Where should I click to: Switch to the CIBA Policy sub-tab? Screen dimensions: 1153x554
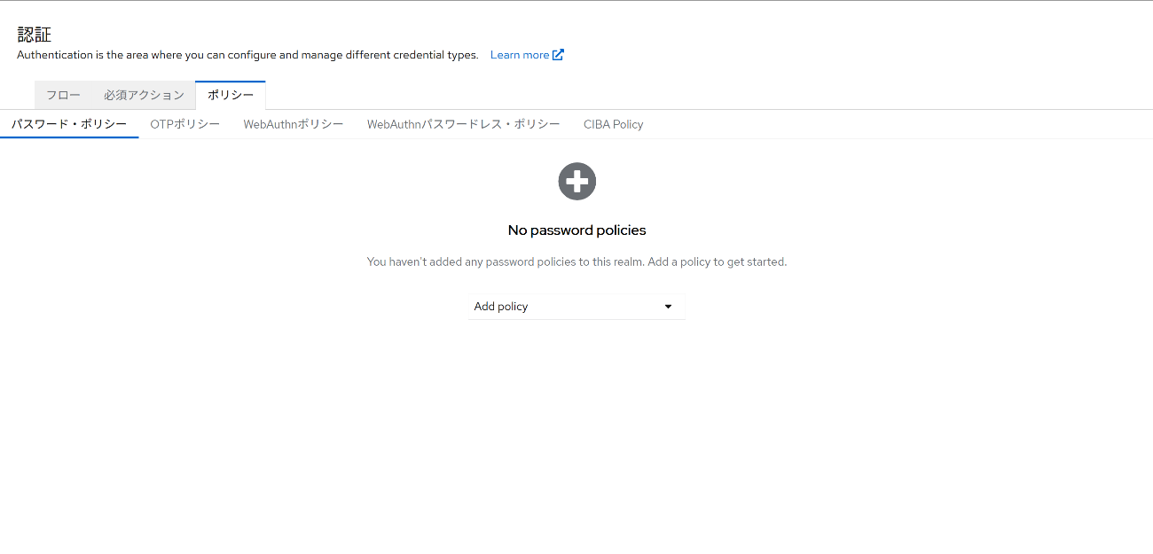(x=613, y=124)
